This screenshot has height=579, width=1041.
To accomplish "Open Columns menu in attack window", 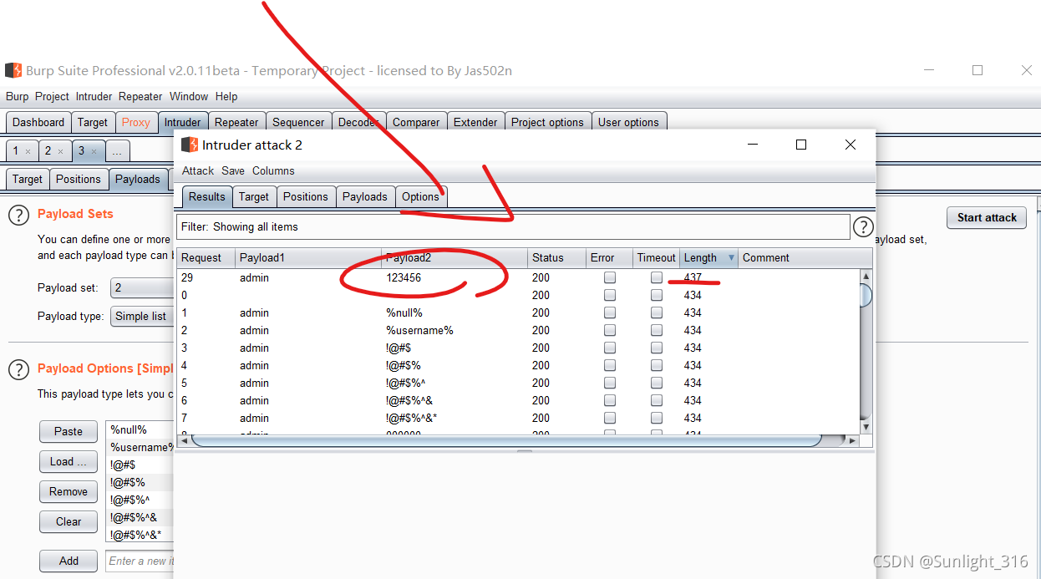I will [273, 170].
